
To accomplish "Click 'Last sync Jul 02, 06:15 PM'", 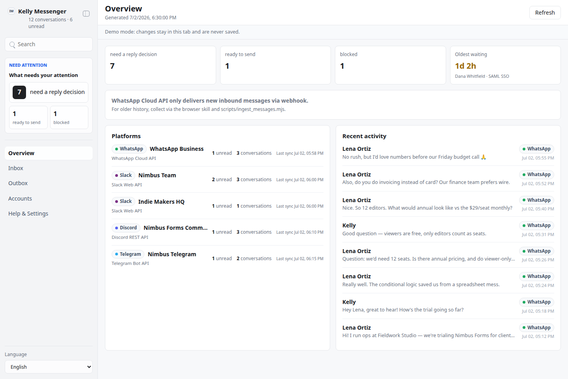I will [300, 259].
